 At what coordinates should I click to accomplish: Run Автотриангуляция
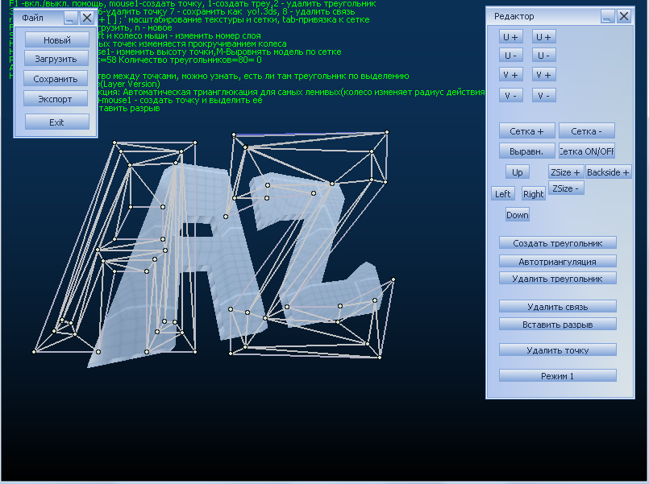(x=557, y=262)
